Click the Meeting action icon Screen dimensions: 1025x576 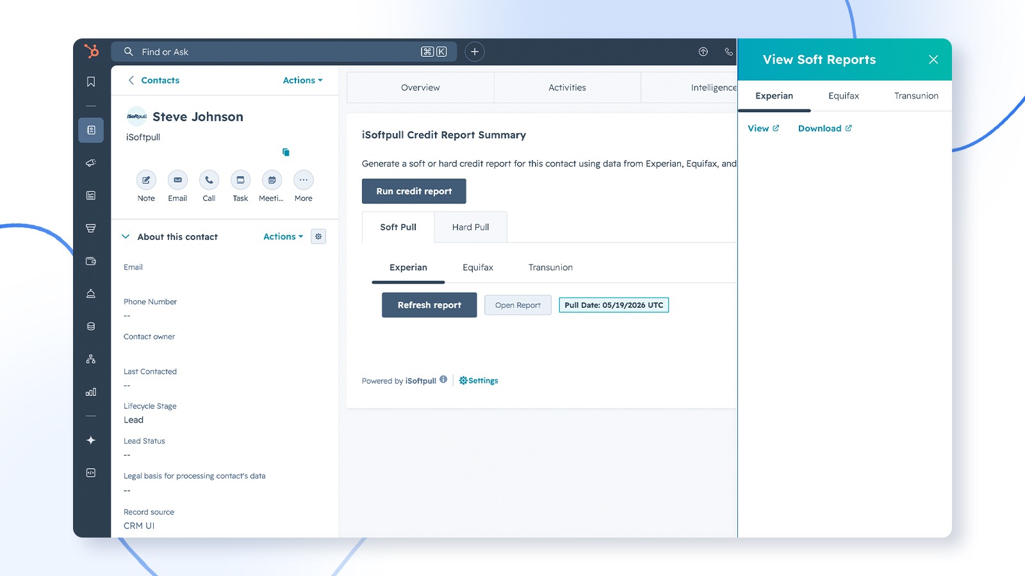[272, 180]
